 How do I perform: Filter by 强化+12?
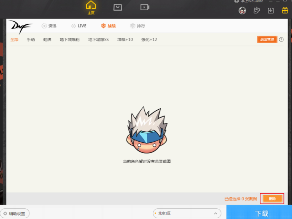tap(149, 39)
